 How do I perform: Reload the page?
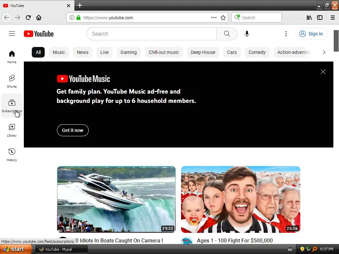coord(28,18)
